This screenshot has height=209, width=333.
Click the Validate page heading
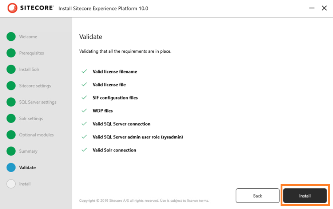point(91,37)
